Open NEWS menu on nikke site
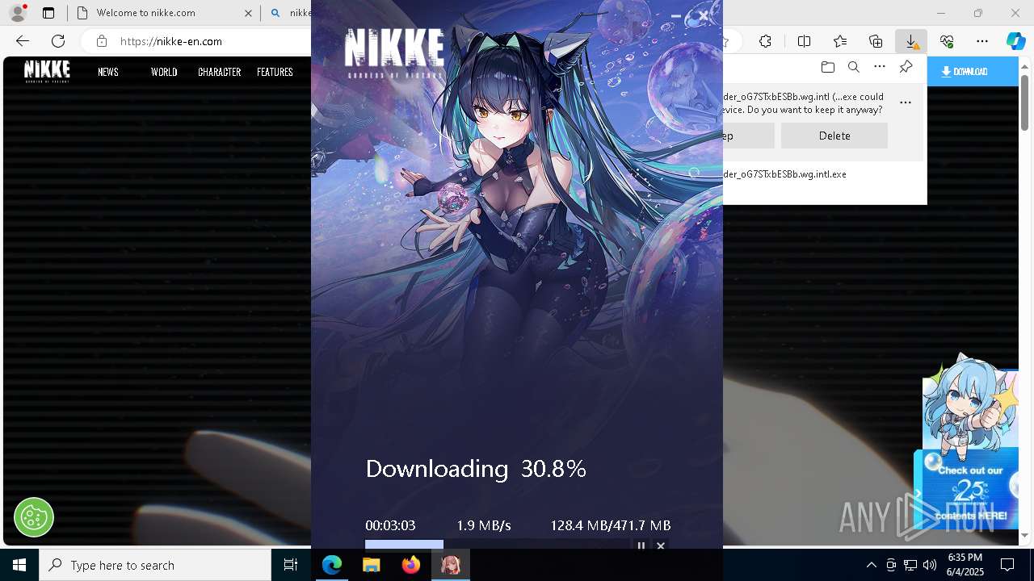Viewport: 1034px width, 581px height. coord(108,72)
